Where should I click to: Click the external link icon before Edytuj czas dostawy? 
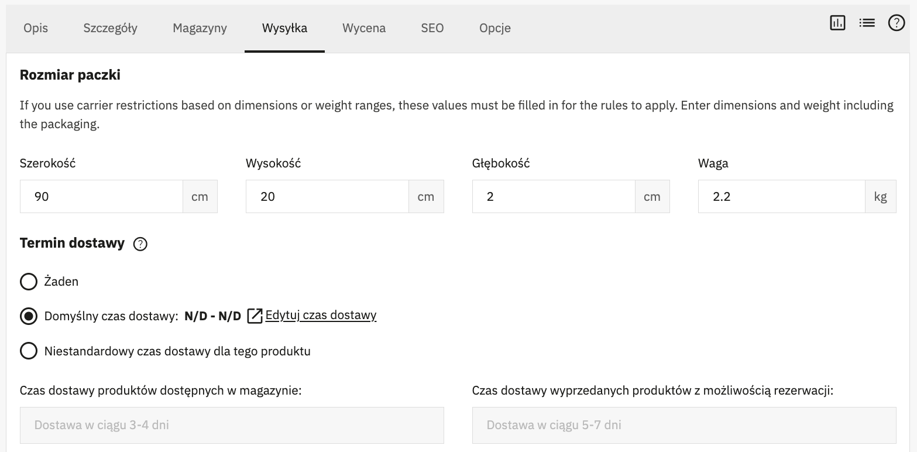pyautogui.click(x=255, y=316)
